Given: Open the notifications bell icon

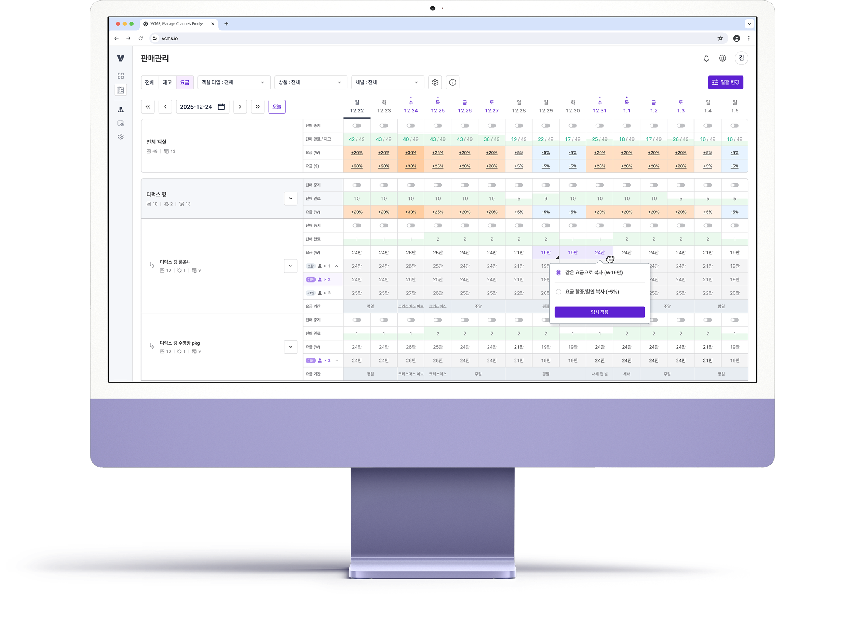Looking at the screenshot, I should 706,59.
